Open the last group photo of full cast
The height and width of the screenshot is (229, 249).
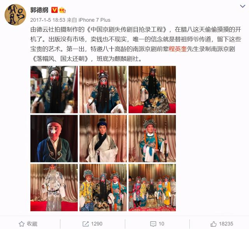(x=152, y=187)
